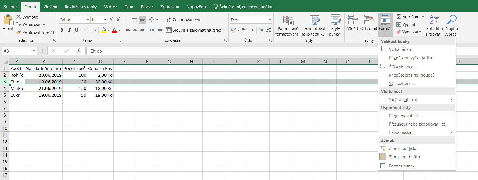Toggle underline formatting
Viewport: 478px width, 180px height.
click(x=76, y=30)
